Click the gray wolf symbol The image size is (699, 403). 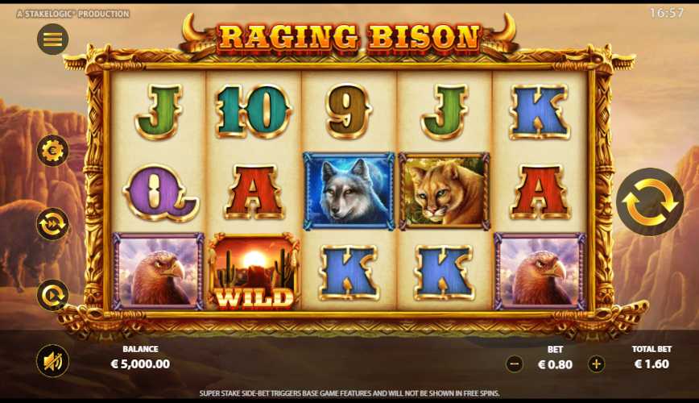(349, 191)
